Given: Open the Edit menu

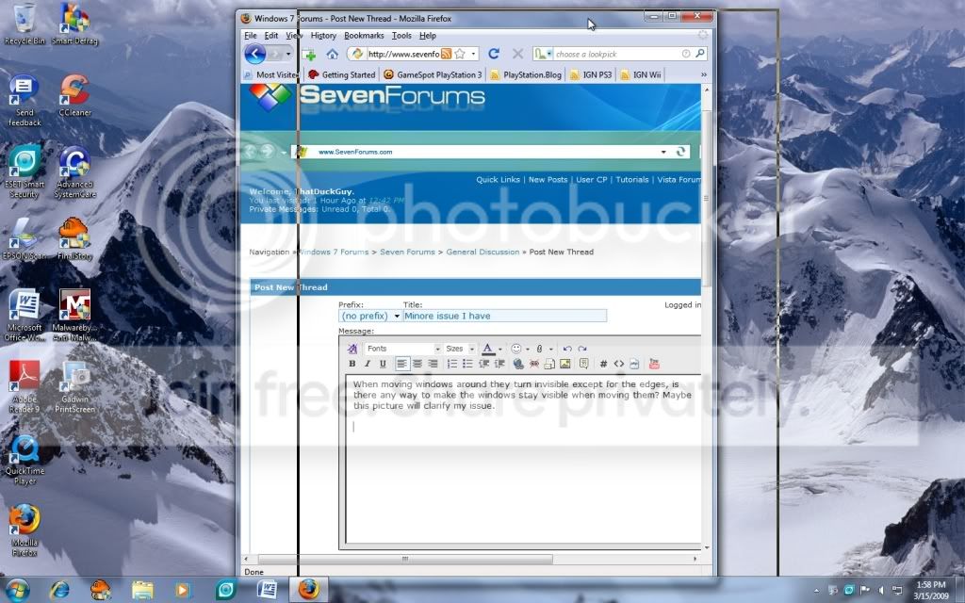Looking at the screenshot, I should click(271, 36).
